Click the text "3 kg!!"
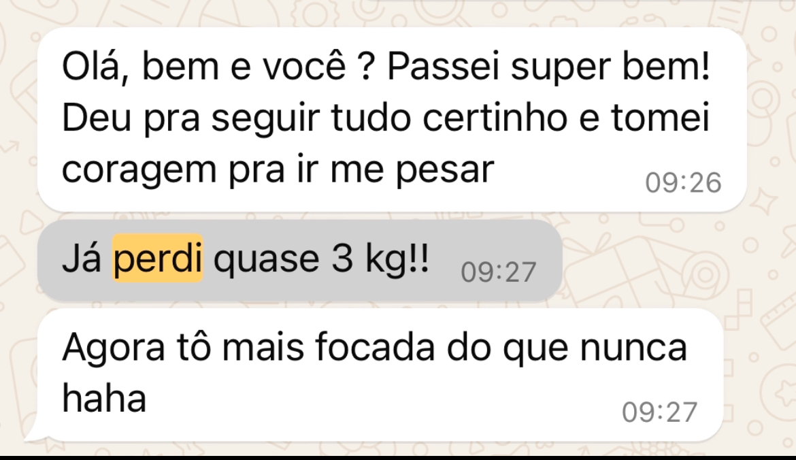 click(380, 259)
